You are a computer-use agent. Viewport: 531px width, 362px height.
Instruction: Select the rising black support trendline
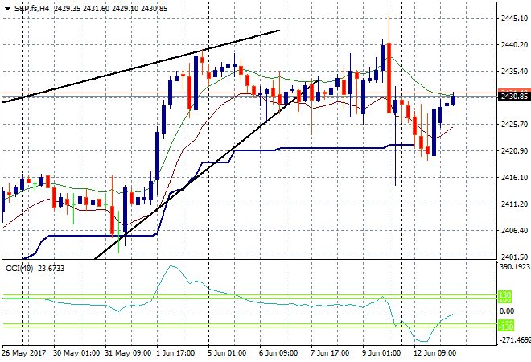(x=207, y=169)
